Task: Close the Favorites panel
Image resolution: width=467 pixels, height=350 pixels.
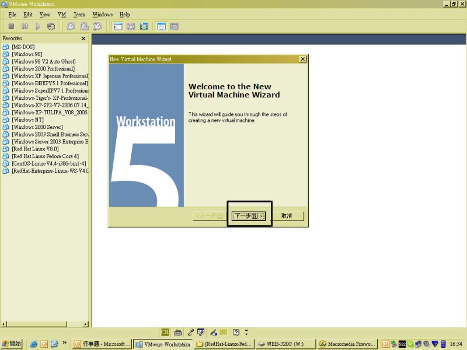Action: (83, 38)
